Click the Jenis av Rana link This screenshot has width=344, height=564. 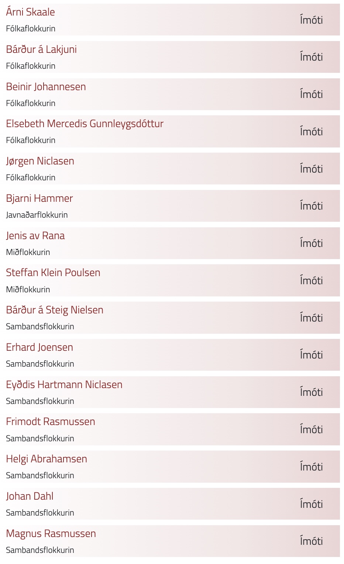tap(35, 236)
